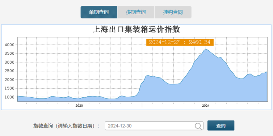This screenshot has width=273, height=136.
Task: Click the 1000 y-axis label
Action: (9, 97)
